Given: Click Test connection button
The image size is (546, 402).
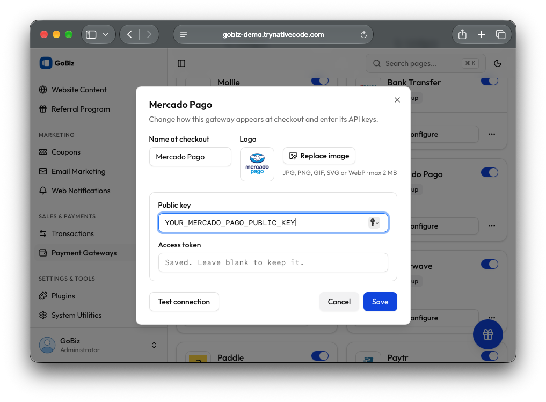Looking at the screenshot, I should click(184, 302).
